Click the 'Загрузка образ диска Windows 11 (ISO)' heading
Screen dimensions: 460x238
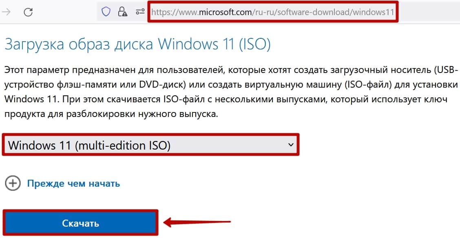[x=137, y=44]
